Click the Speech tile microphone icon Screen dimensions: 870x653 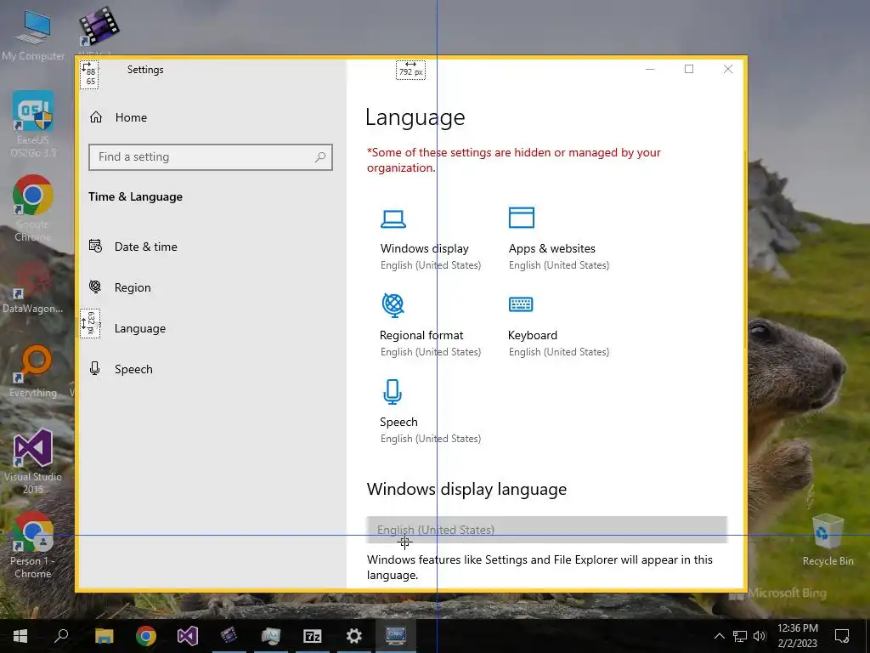(x=393, y=391)
